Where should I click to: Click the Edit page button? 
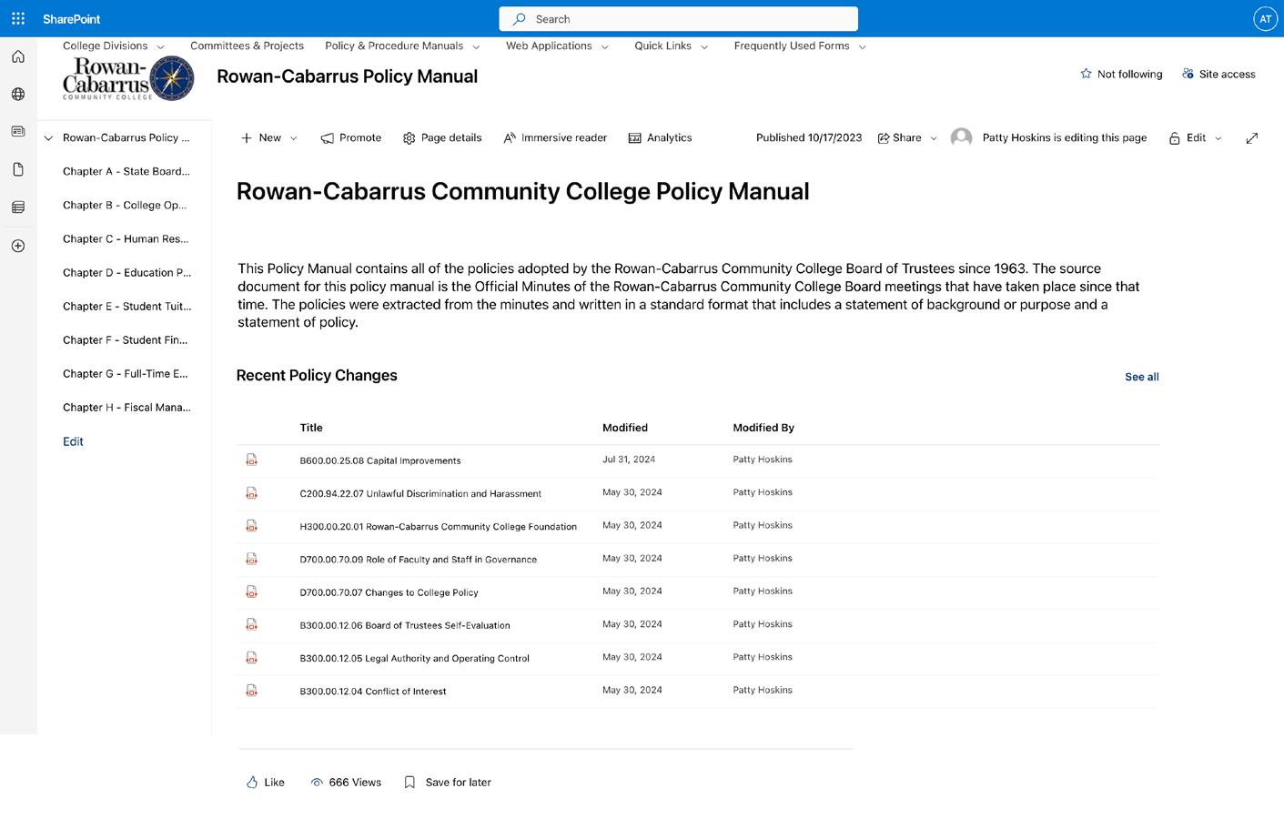pyautogui.click(x=1188, y=137)
